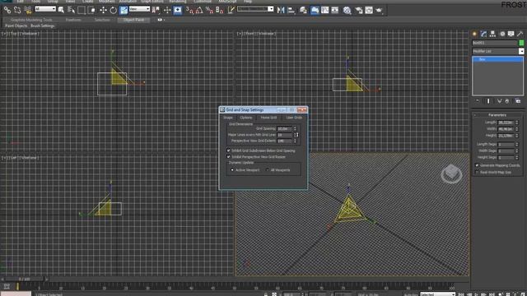
Task: Click the object name field in command panel
Action: 495,43
